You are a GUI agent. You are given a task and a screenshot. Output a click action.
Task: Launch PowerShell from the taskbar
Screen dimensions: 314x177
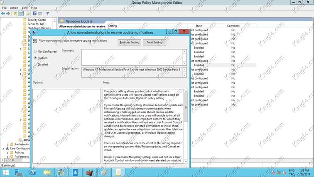click(x=33, y=172)
